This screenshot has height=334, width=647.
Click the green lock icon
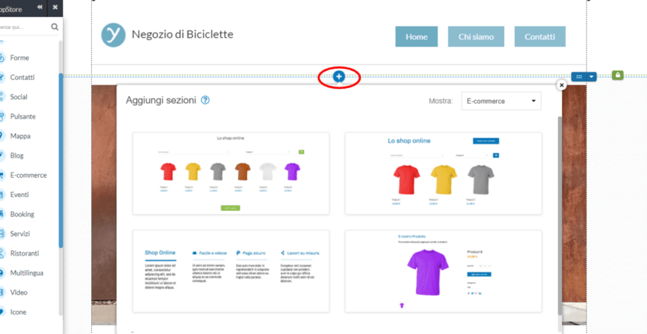click(x=618, y=75)
